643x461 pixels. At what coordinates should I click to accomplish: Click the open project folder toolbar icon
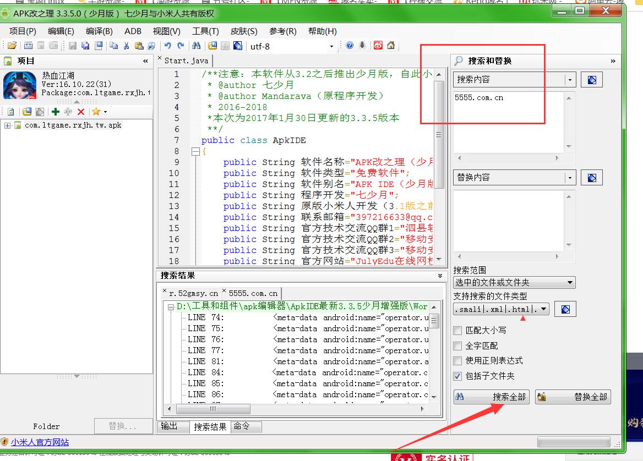pos(12,46)
